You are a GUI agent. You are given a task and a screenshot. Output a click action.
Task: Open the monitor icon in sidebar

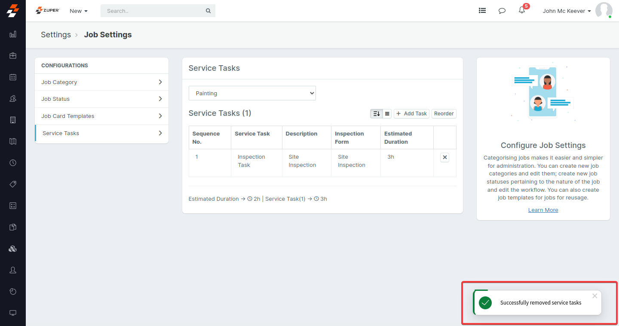point(13,313)
